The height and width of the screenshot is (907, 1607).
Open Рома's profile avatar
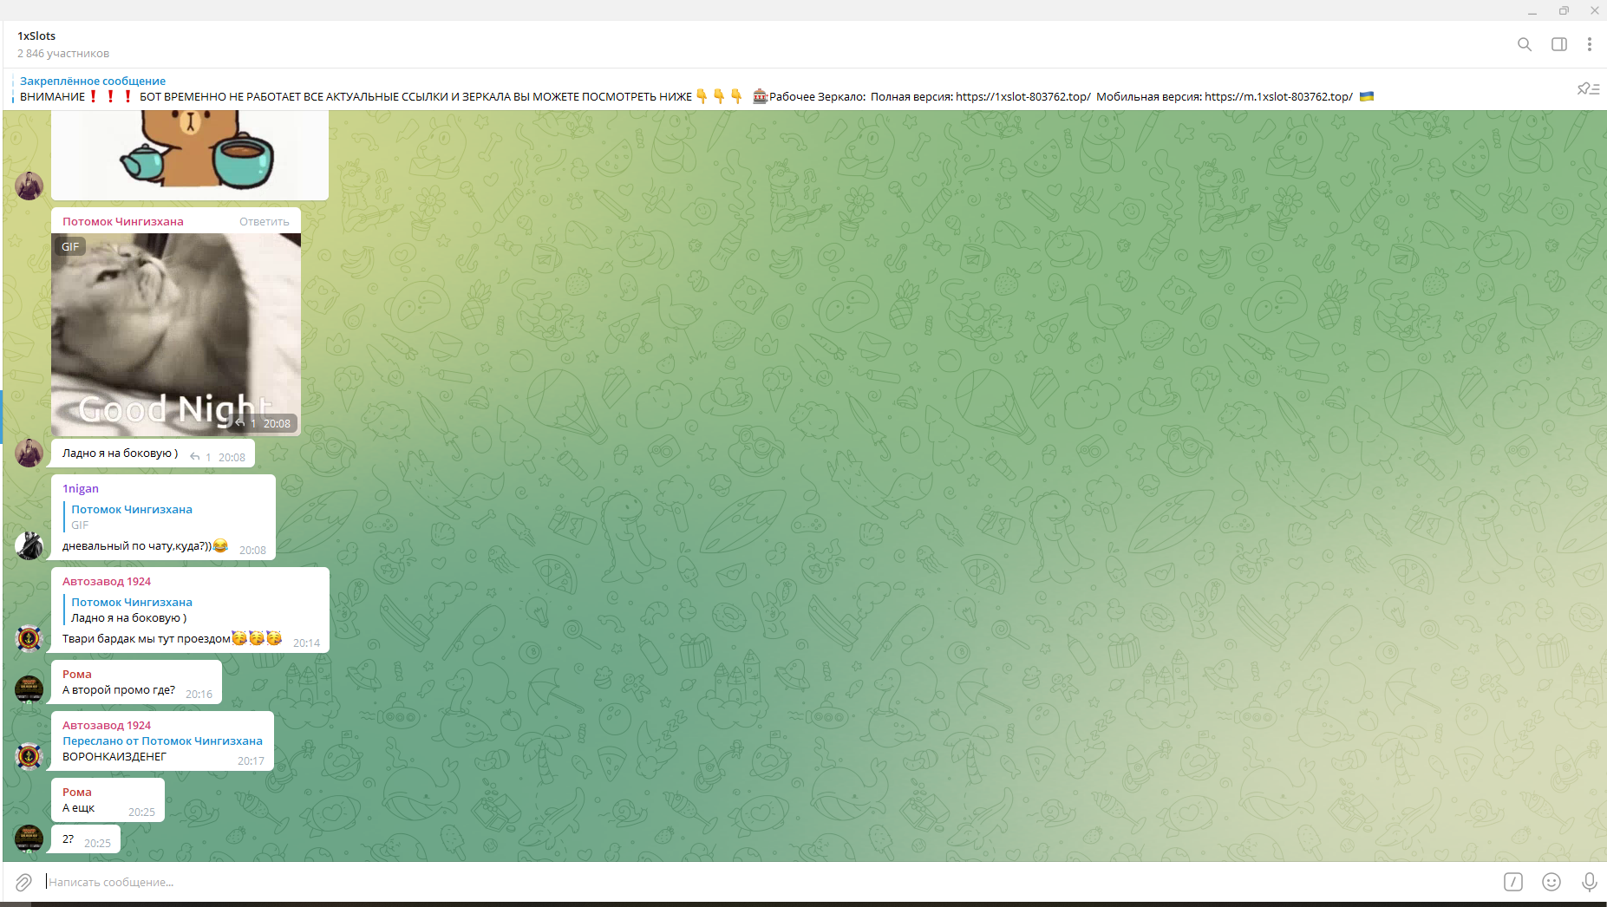tap(29, 689)
